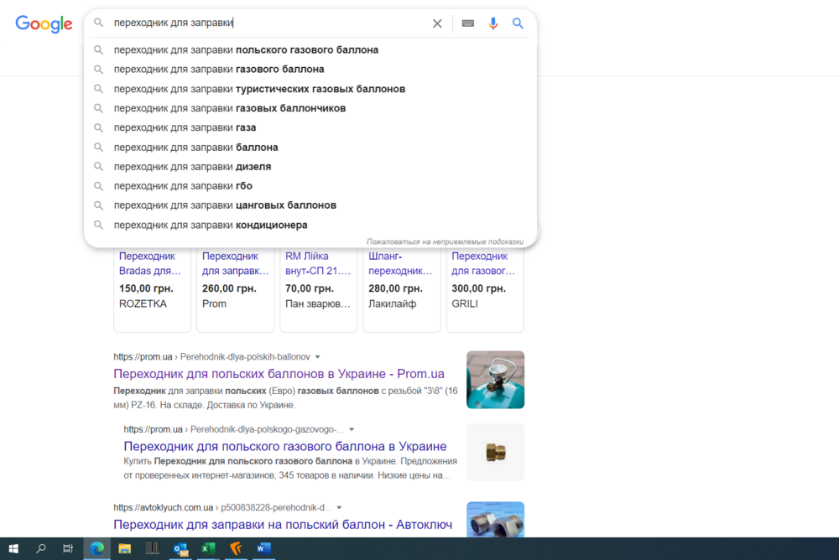Open Excel from the taskbar
Screen dimensions: 839x560
[207, 549]
